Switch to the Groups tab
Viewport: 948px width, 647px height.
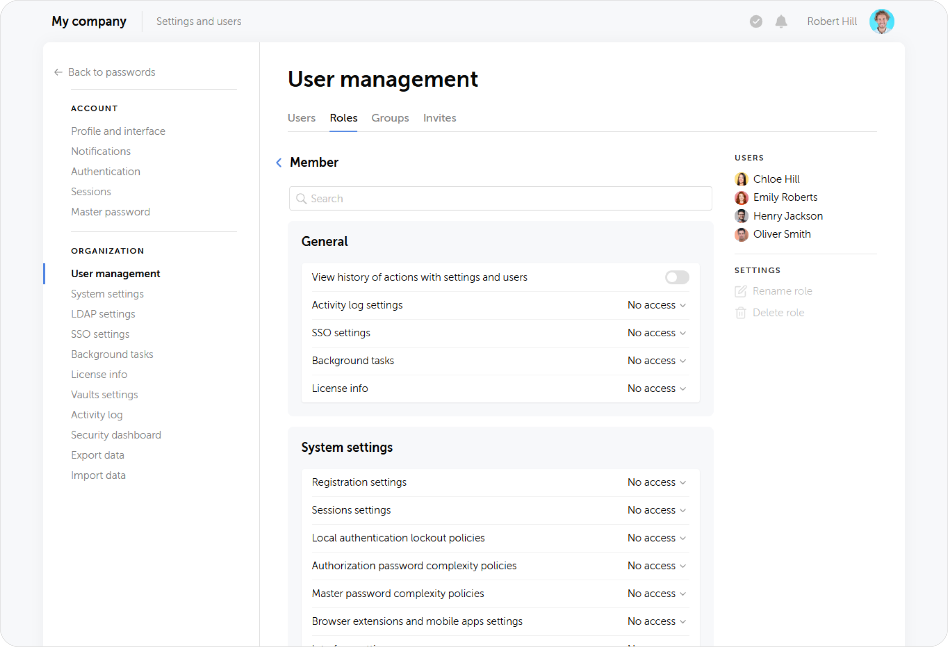[390, 118]
